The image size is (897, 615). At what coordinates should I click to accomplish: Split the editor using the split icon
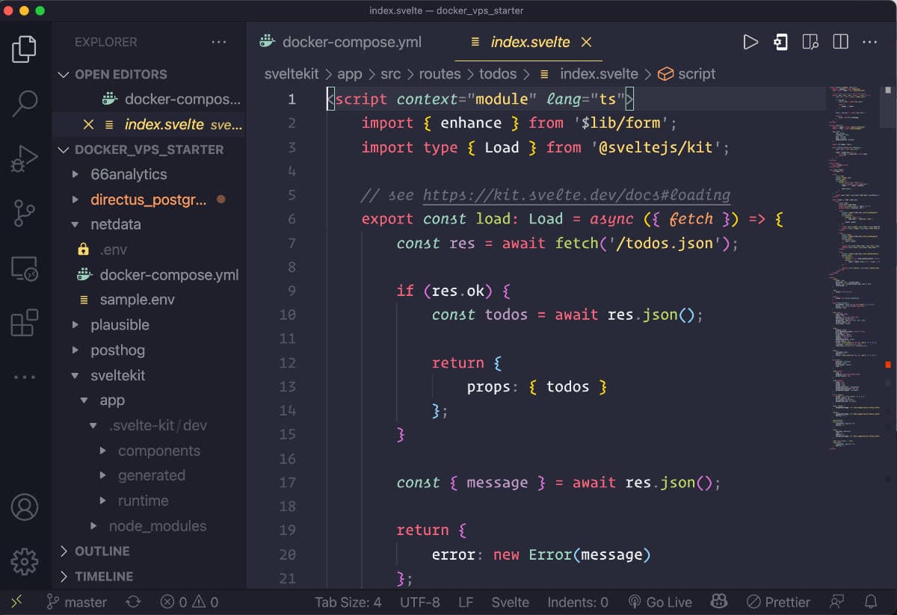click(840, 43)
